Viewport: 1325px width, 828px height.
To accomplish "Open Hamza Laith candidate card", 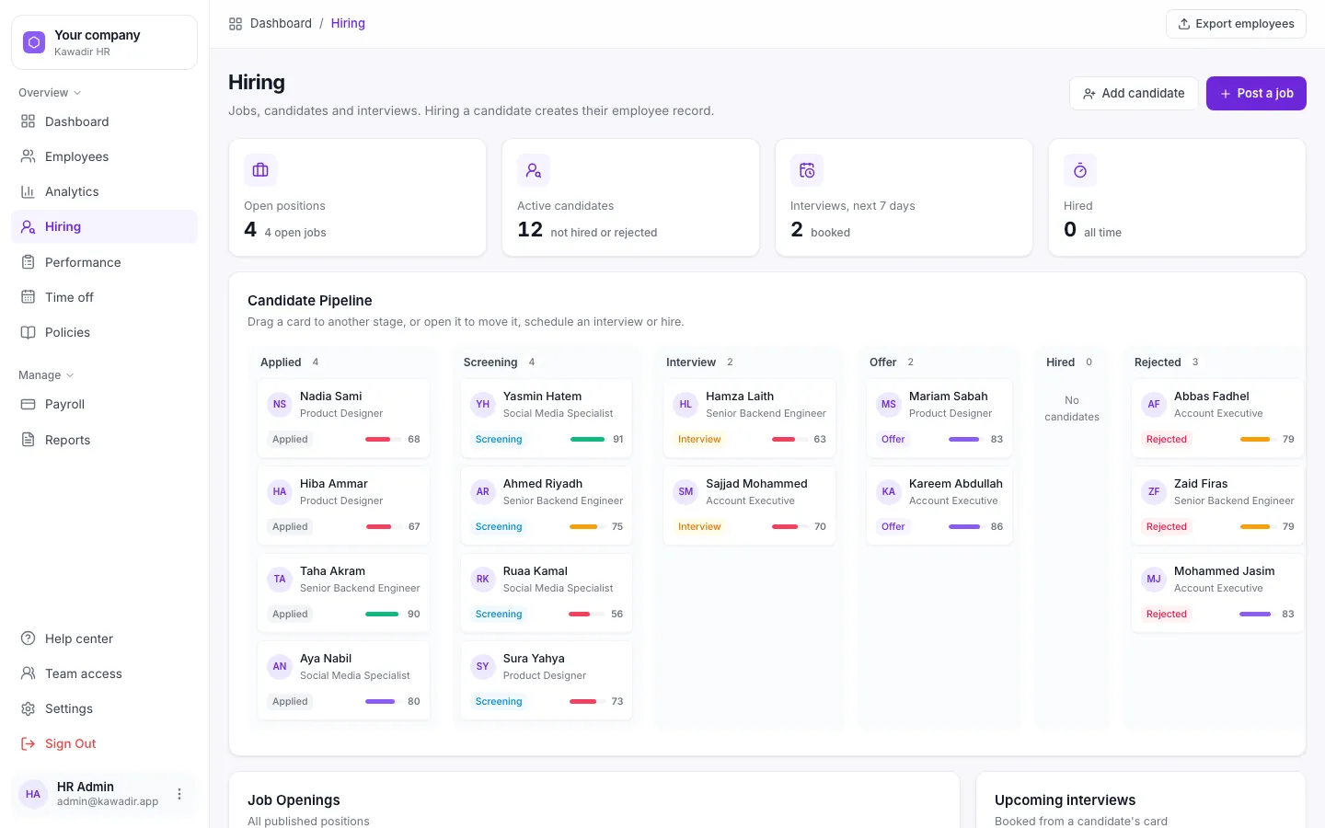I will tap(750, 419).
